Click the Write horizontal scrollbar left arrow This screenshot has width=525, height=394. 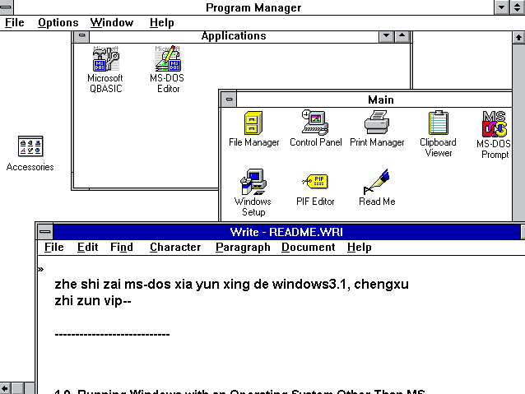tap(6, 387)
